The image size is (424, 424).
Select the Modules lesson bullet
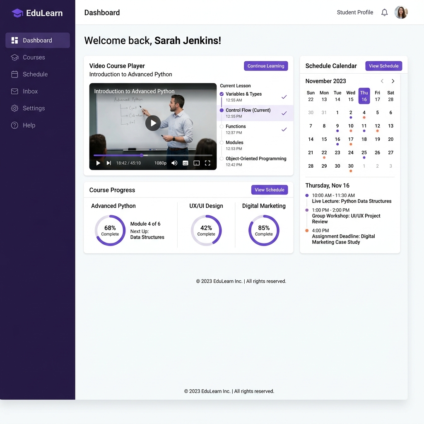222,142
